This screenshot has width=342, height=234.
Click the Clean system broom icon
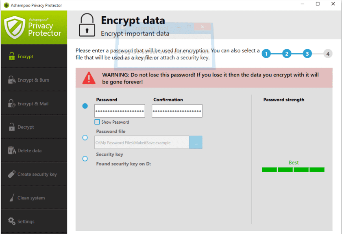click(x=12, y=197)
